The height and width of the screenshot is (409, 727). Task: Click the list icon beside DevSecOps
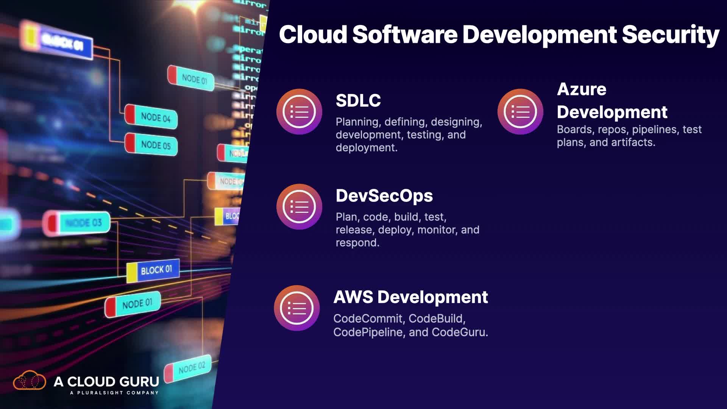[x=299, y=207]
